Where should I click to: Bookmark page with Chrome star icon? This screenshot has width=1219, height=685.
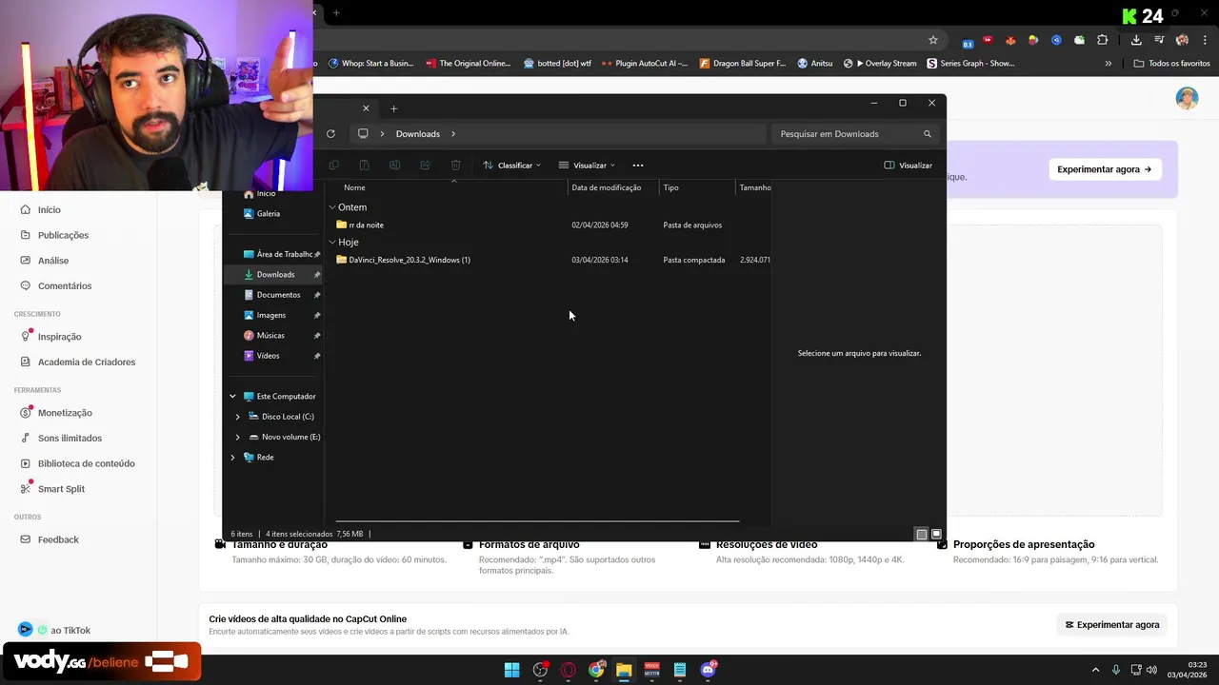(x=933, y=40)
